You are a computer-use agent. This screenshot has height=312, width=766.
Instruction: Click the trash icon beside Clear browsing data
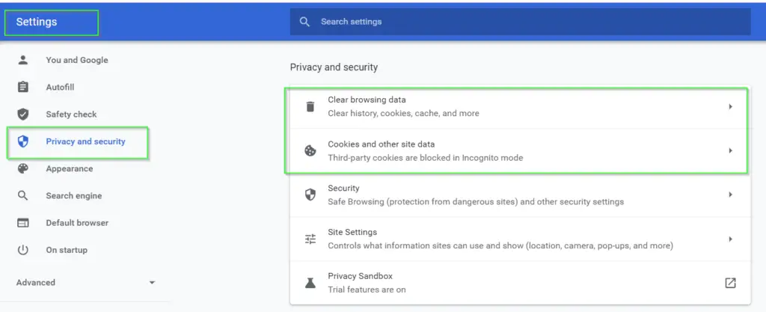(x=310, y=106)
